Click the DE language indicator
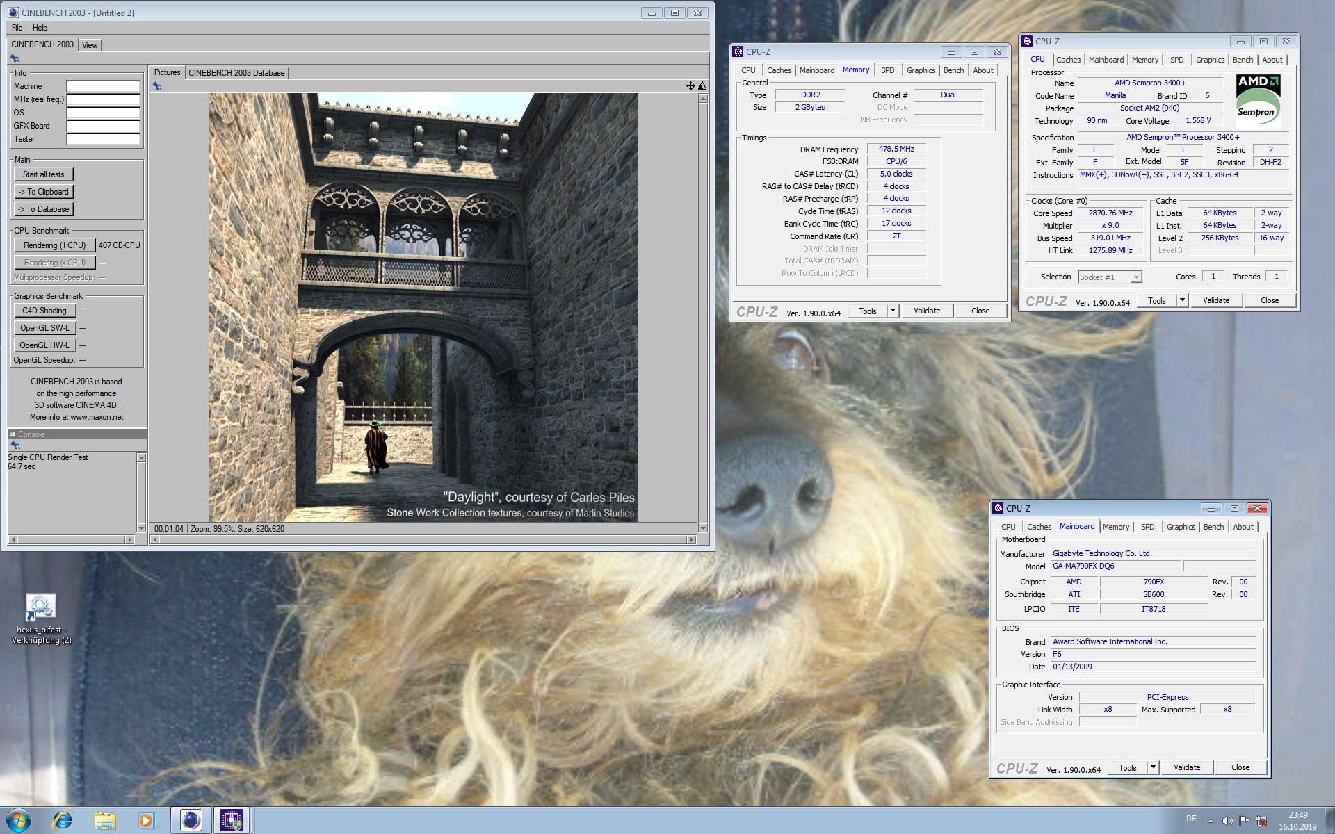The image size is (1335, 834). (x=1191, y=819)
